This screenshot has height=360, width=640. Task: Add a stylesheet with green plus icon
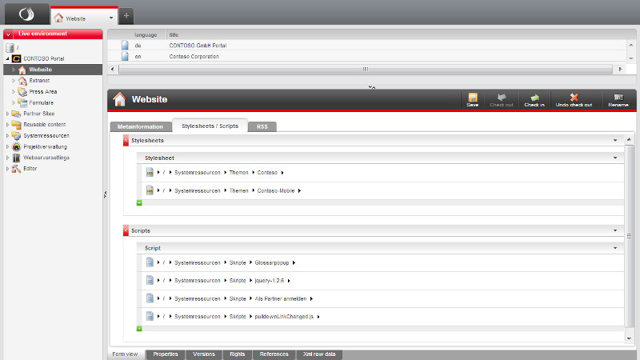[x=139, y=203]
